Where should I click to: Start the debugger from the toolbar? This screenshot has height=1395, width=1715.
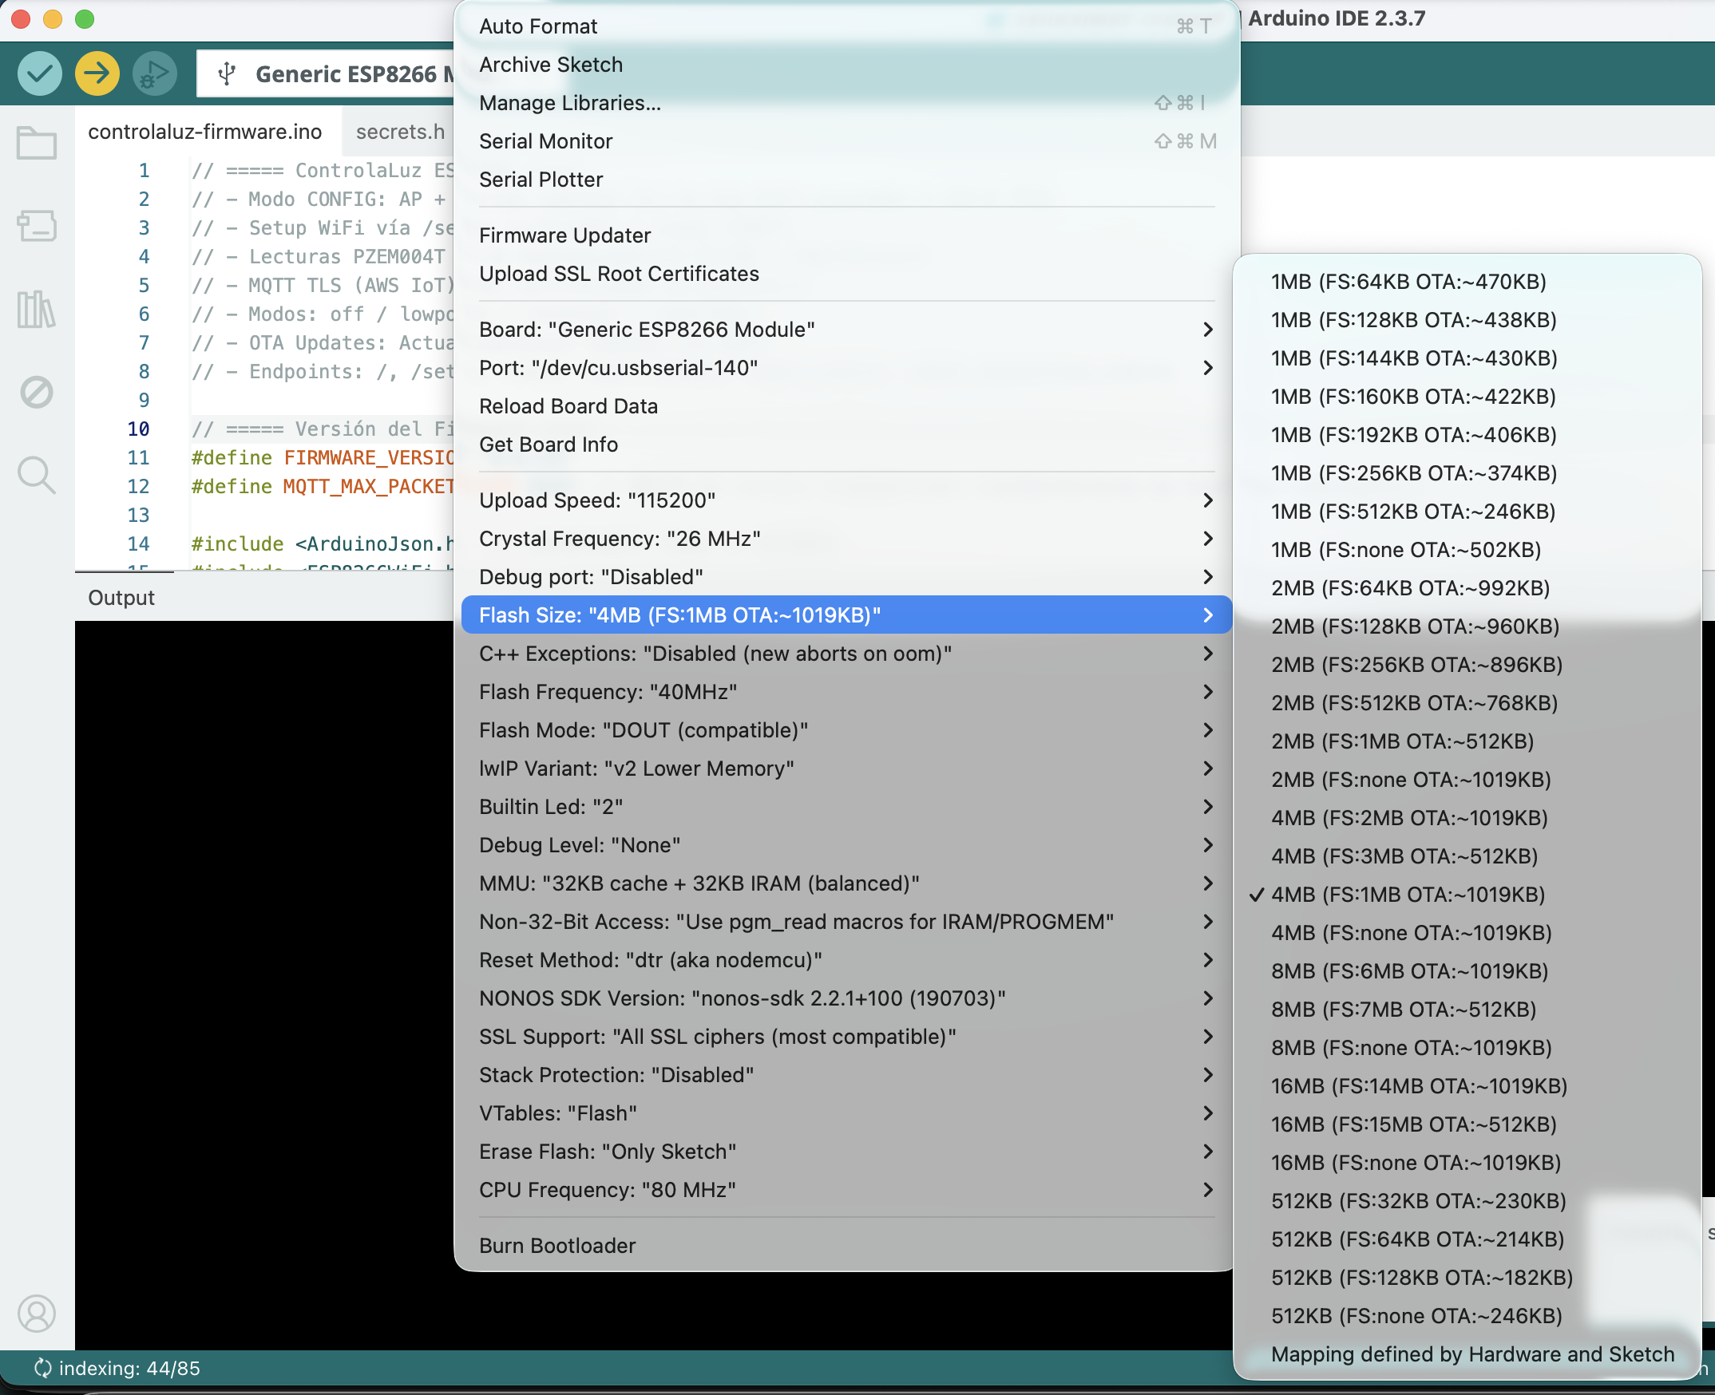click(154, 74)
